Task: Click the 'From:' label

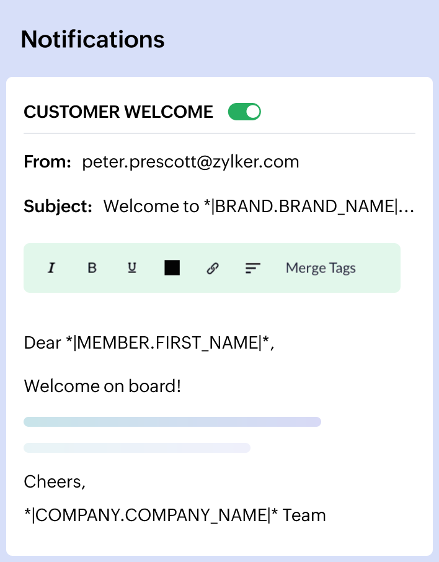Action: (47, 162)
